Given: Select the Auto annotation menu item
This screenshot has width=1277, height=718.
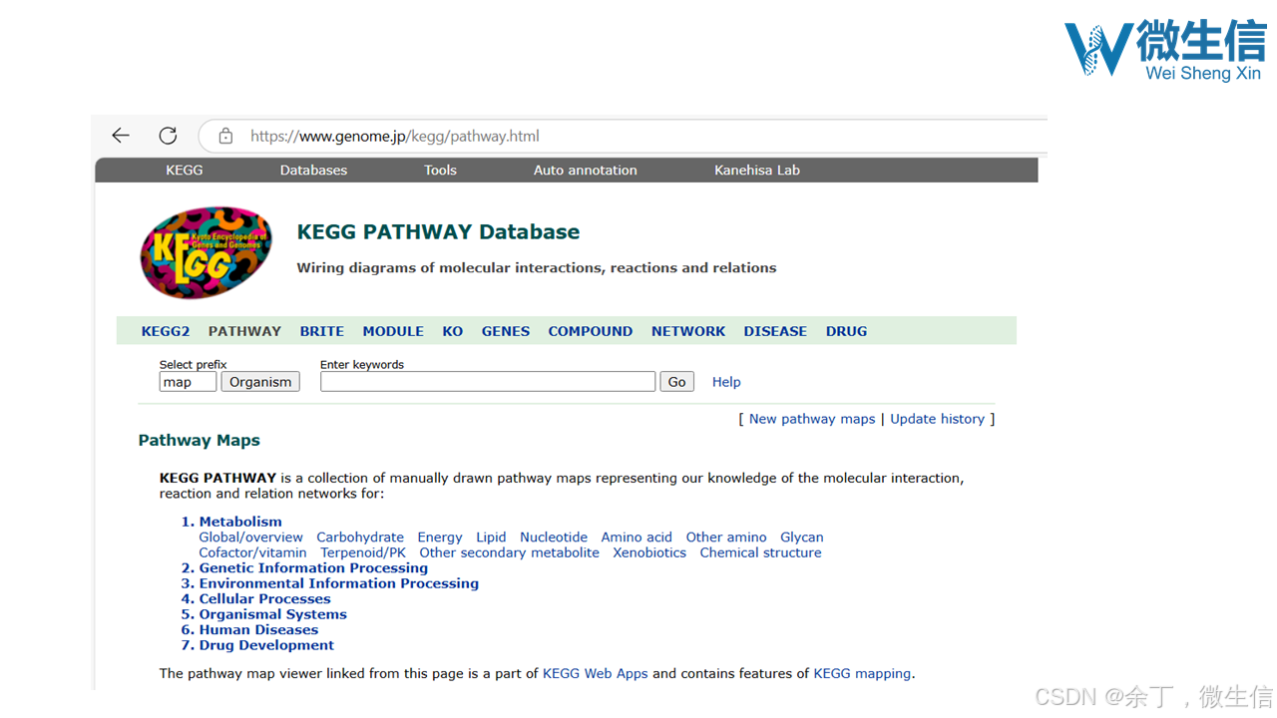Looking at the screenshot, I should [585, 170].
